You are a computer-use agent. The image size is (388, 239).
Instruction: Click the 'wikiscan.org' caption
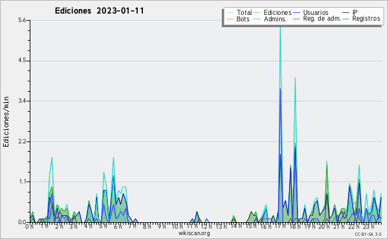click(194, 233)
